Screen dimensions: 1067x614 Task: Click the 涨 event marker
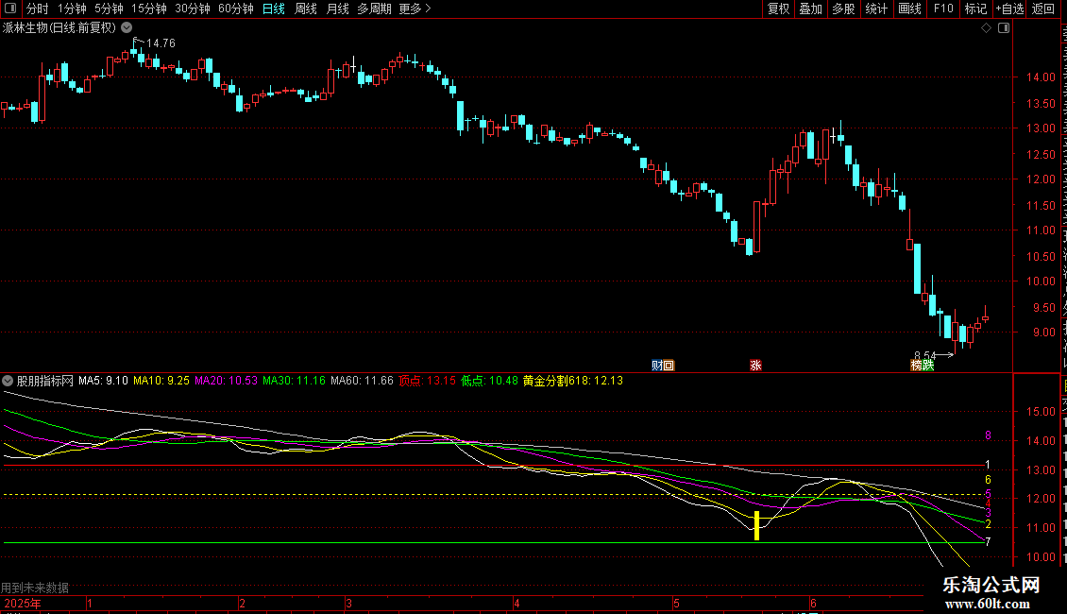click(755, 366)
